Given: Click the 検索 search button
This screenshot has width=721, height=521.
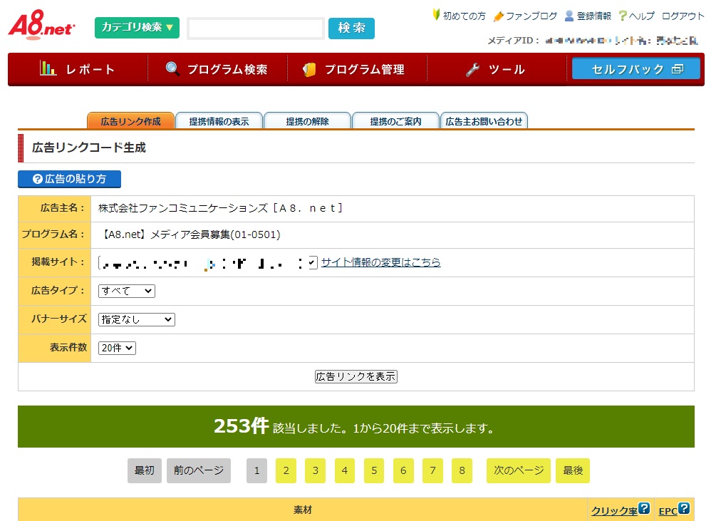Looking at the screenshot, I should coord(351,28).
